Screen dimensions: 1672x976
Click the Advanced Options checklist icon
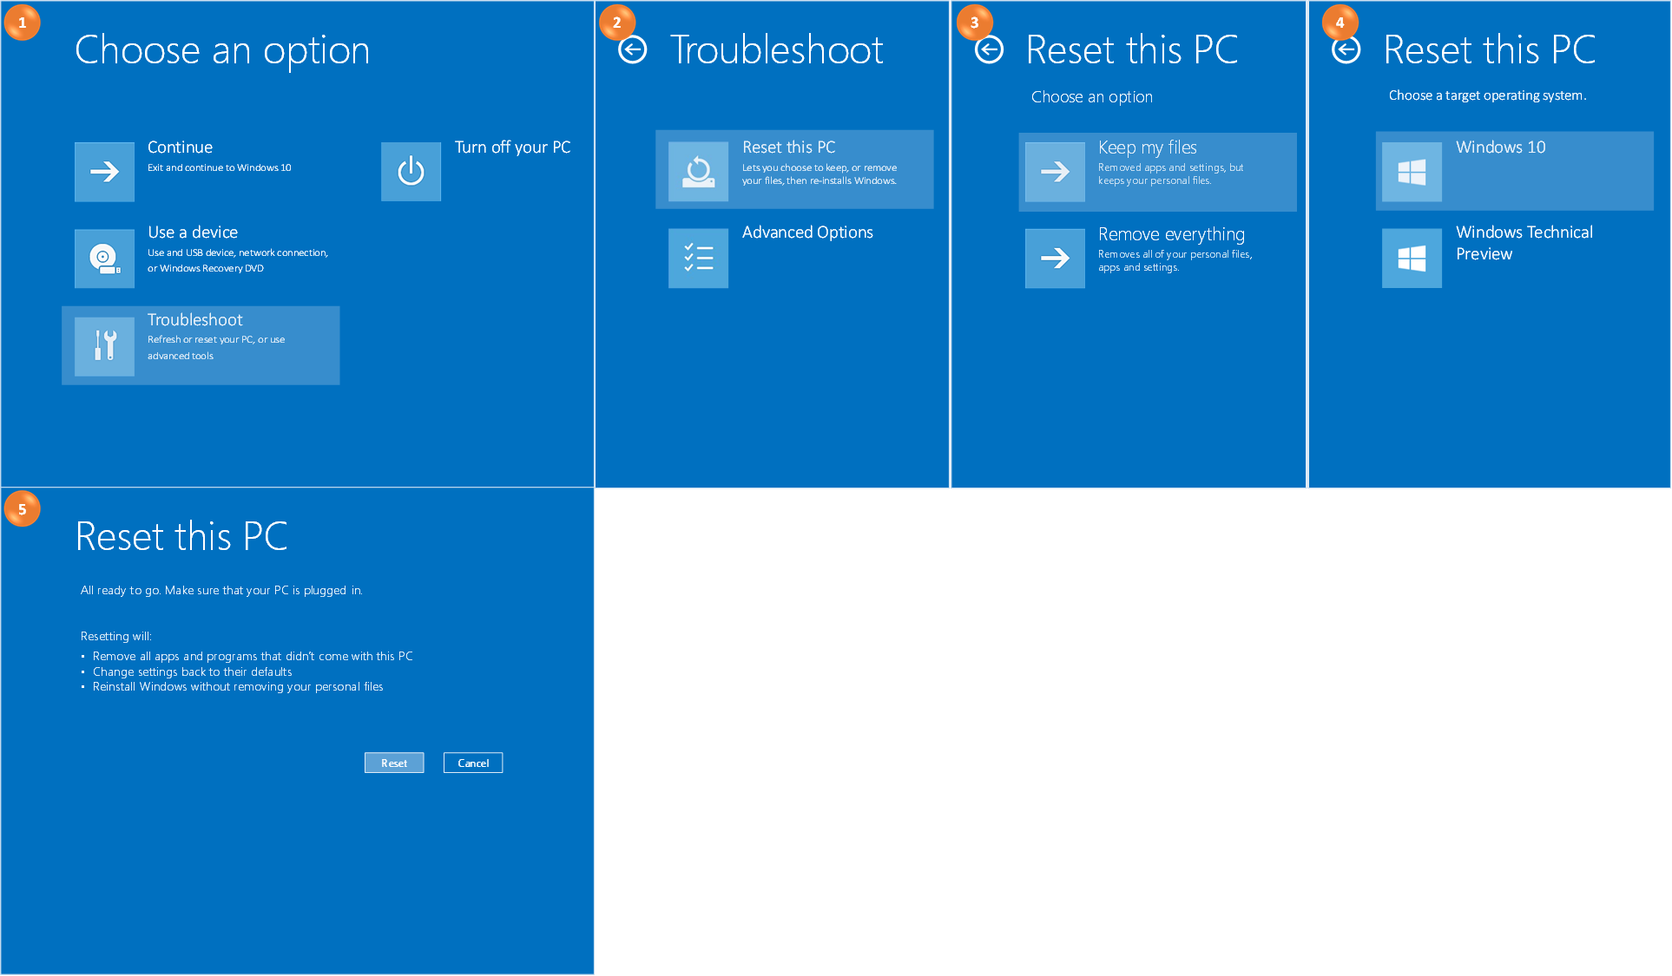pos(698,258)
